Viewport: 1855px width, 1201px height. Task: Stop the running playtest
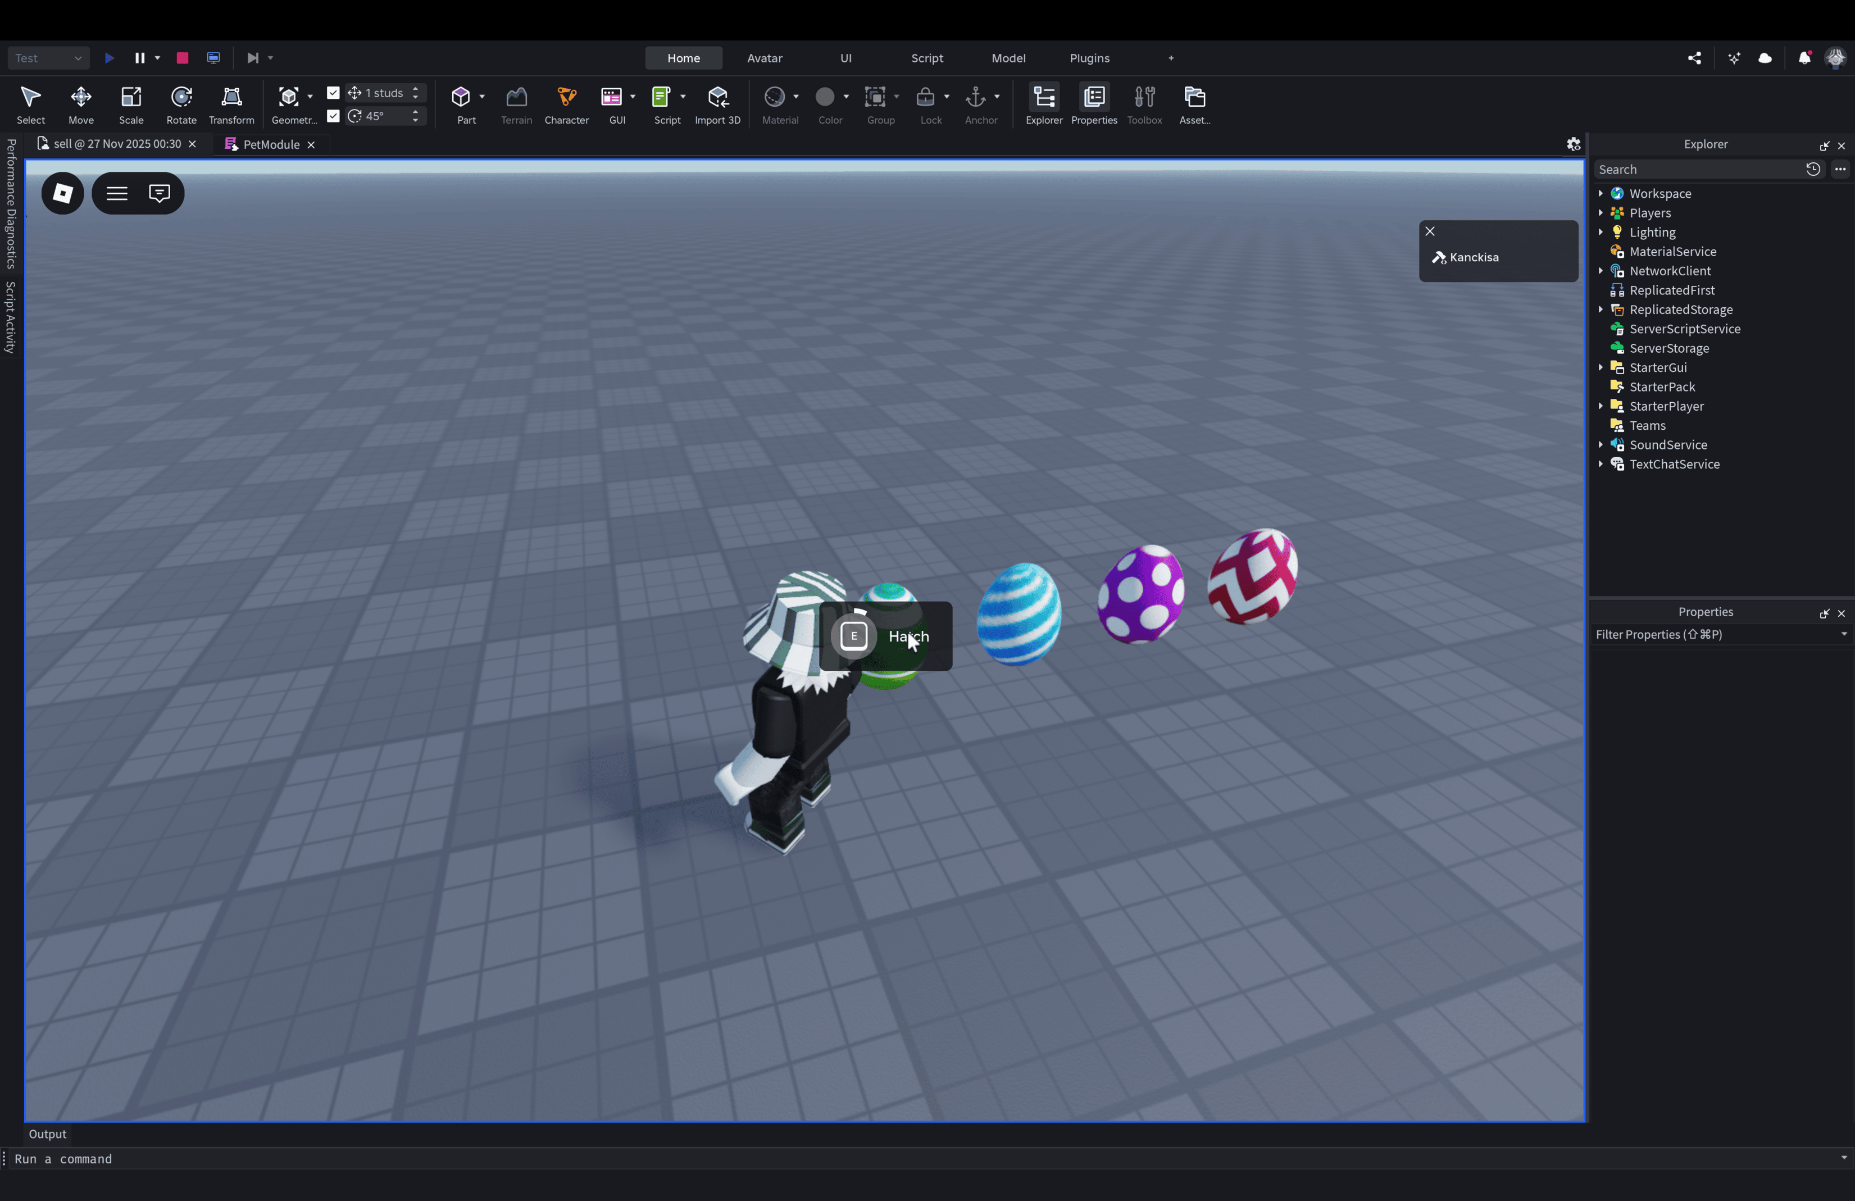(183, 58)
